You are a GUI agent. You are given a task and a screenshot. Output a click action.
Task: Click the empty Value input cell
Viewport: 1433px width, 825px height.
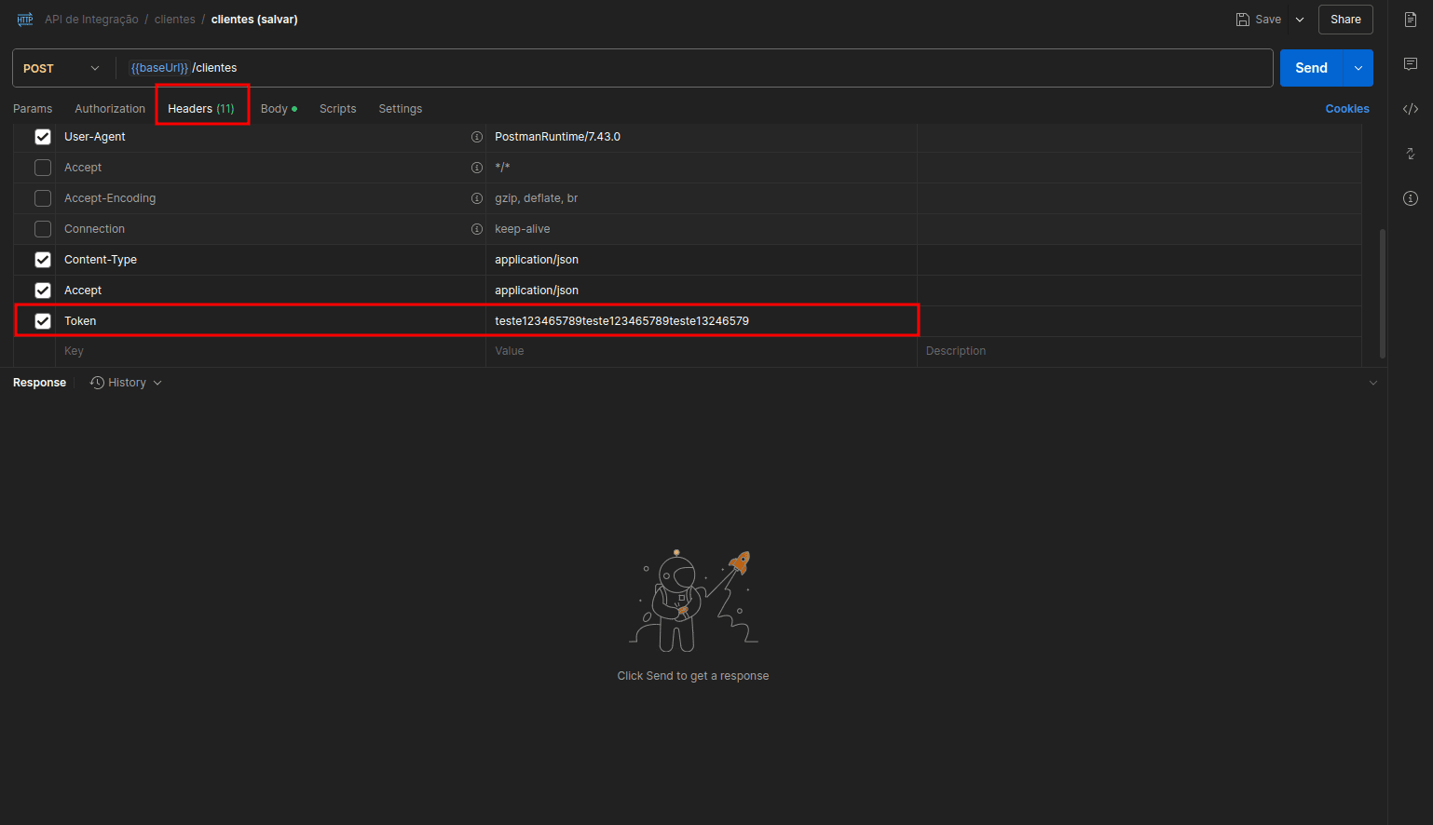pyautogui.click(x=702, y=351)
